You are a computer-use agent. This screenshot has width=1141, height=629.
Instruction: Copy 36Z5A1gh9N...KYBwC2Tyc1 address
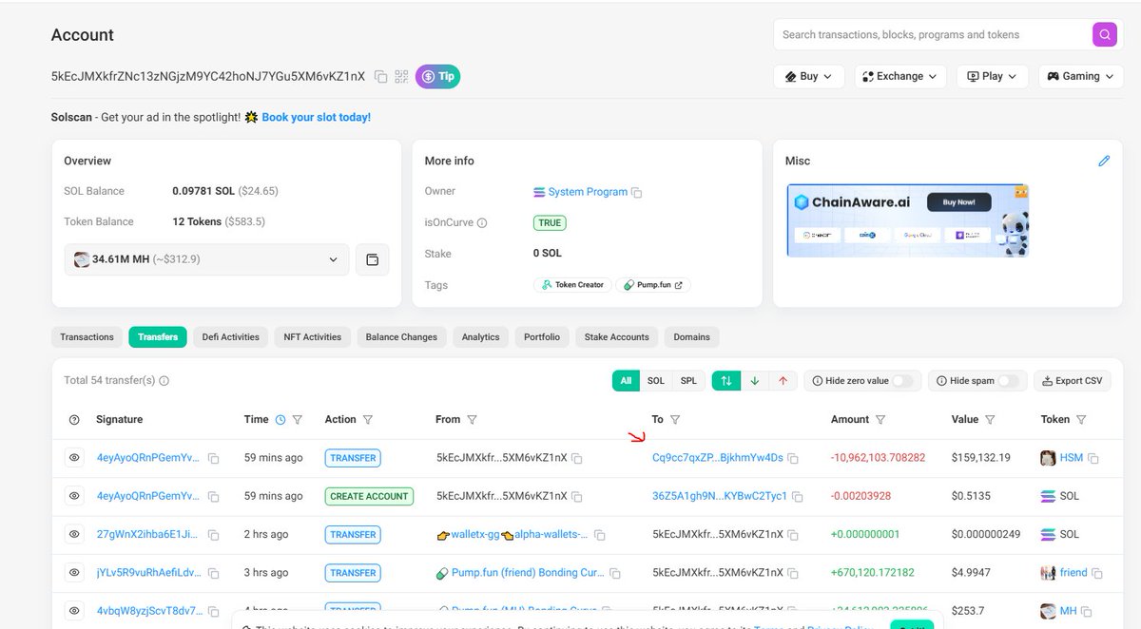[x=797, y=497]
